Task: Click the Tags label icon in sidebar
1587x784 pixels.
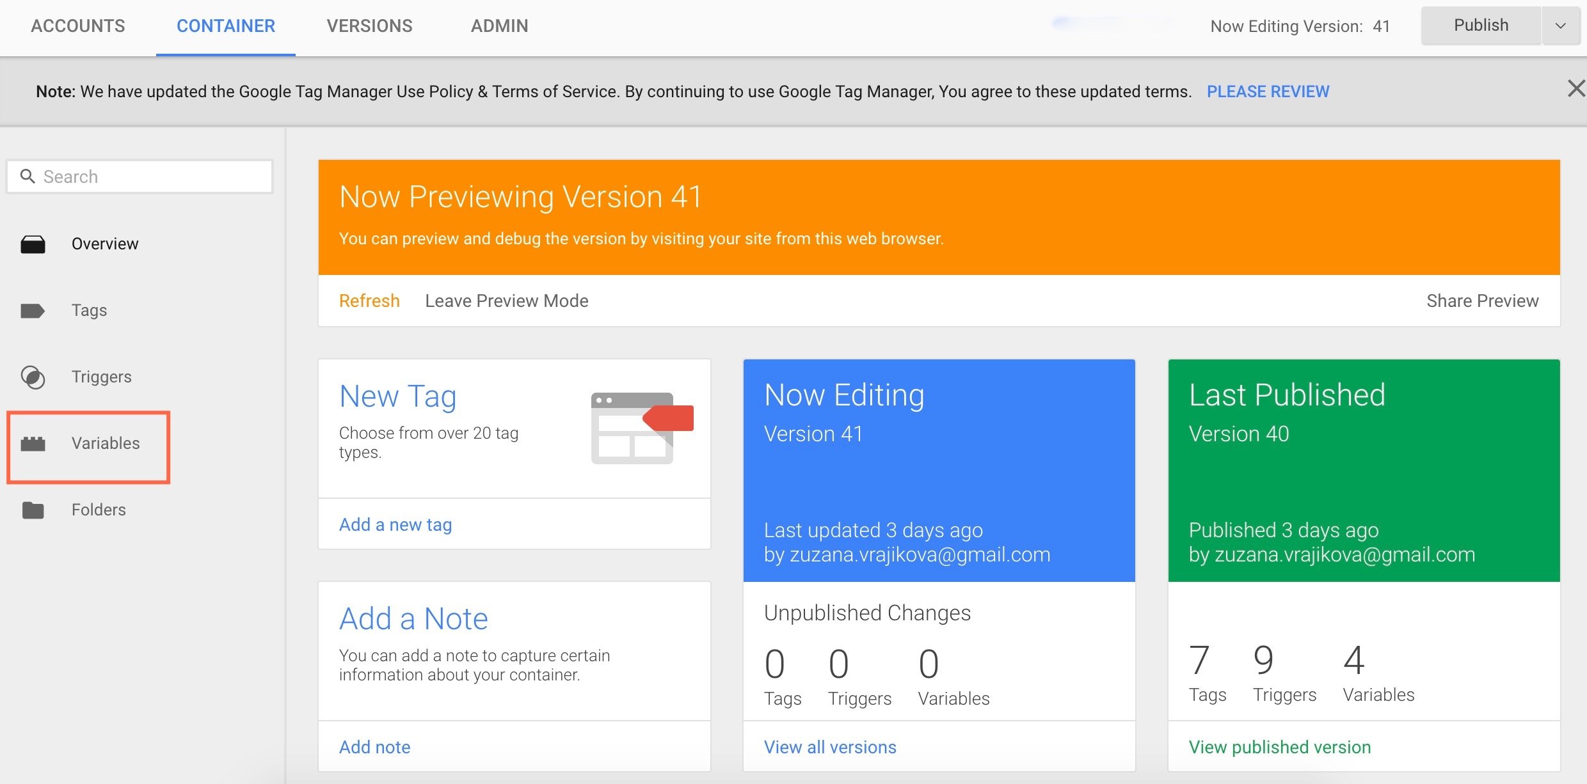Action: (33, 311)
